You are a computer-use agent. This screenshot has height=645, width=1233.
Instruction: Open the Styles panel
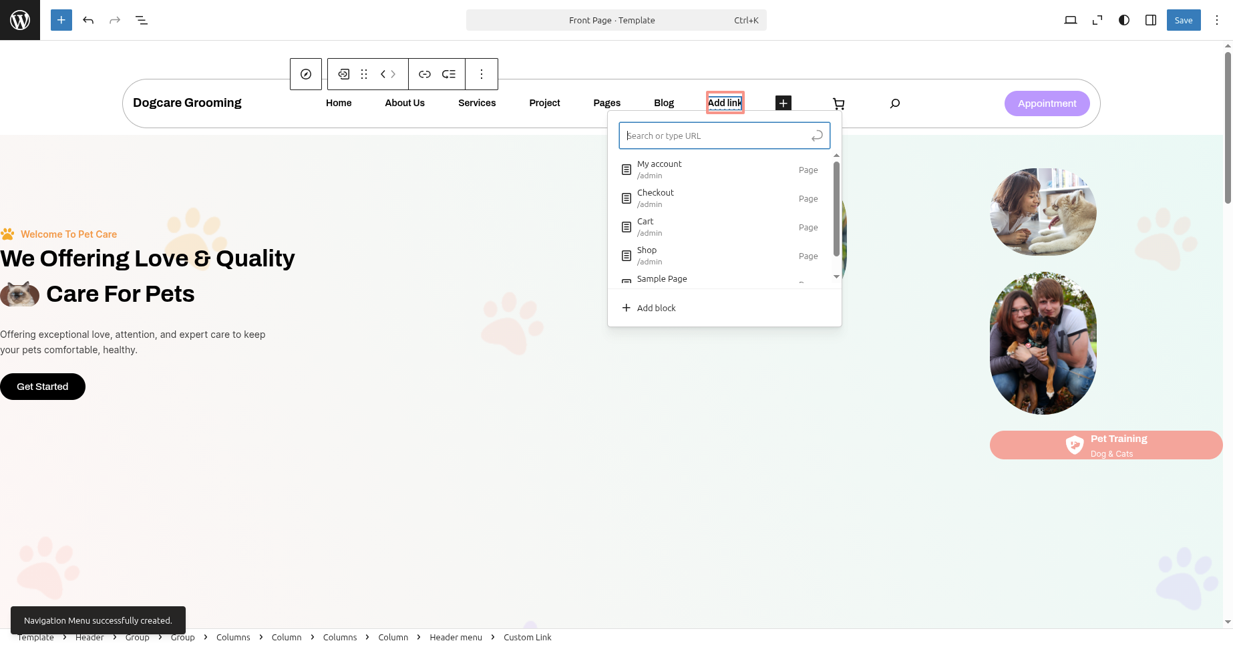1124,20
